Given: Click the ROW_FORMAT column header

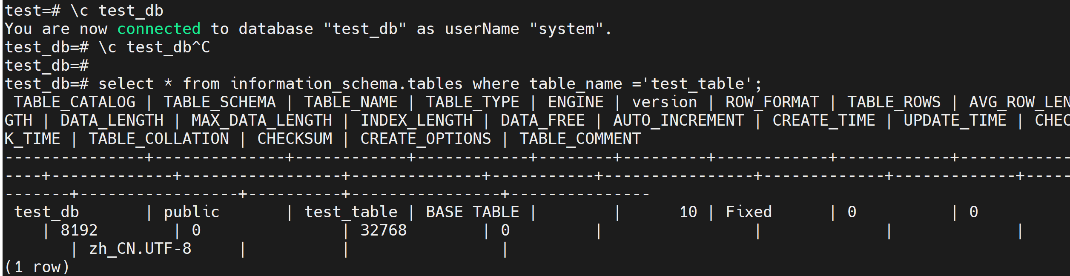Looking at the screenshot, I should pos(772,102).
